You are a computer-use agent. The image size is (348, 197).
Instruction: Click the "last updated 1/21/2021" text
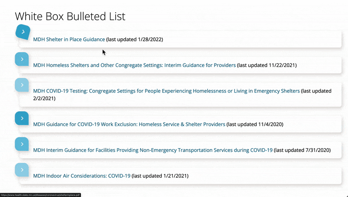pyautogui.click(x=160, y=176)
